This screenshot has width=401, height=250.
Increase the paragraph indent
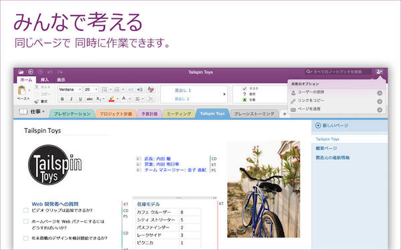click(x=140, y=89)
